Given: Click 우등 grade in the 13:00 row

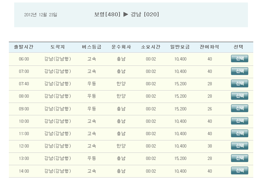Looking at the screenshot, I should pos(92,158).
